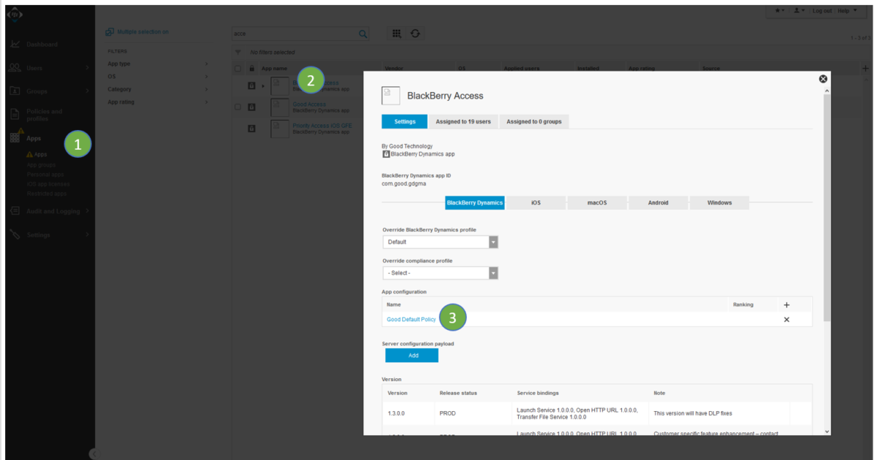877x460 pixels.
Task: Expand the Users sidebar chevron
Action: (87, 68)
